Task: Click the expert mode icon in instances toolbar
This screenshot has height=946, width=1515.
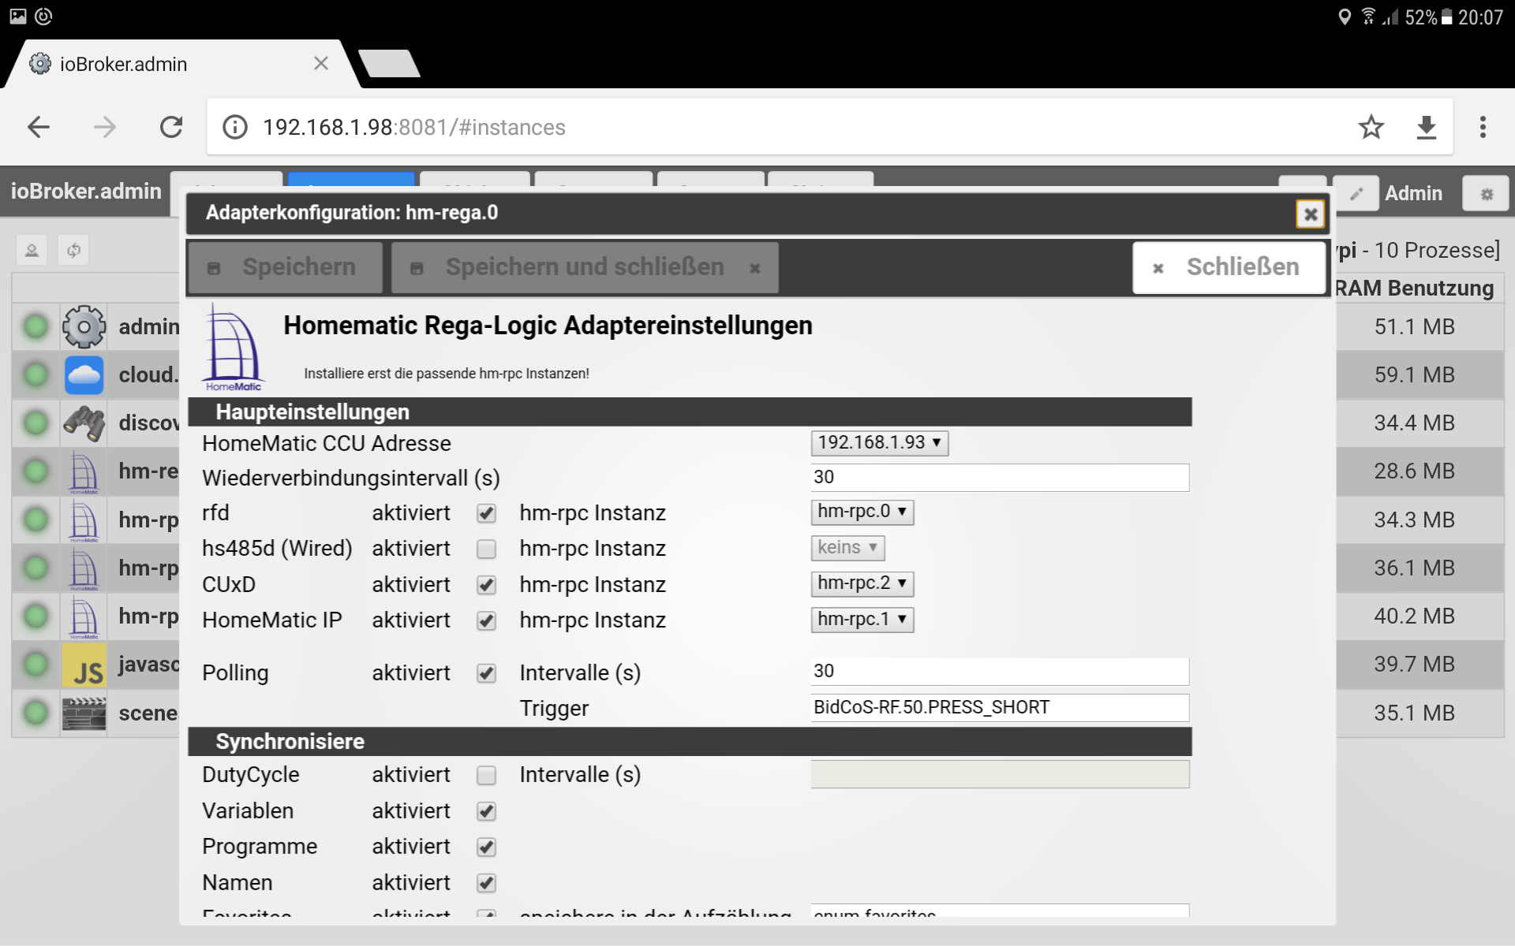Action: pos(32,251)
